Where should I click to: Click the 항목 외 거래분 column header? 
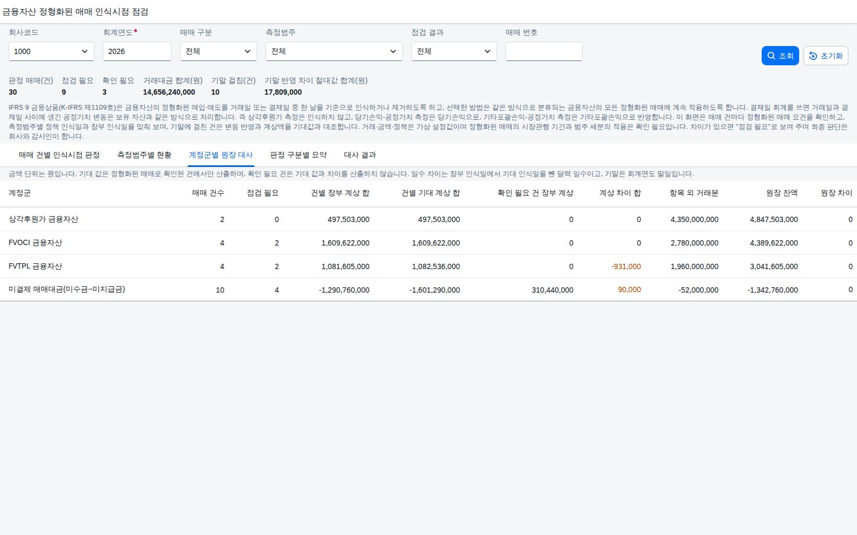[694, 193]
